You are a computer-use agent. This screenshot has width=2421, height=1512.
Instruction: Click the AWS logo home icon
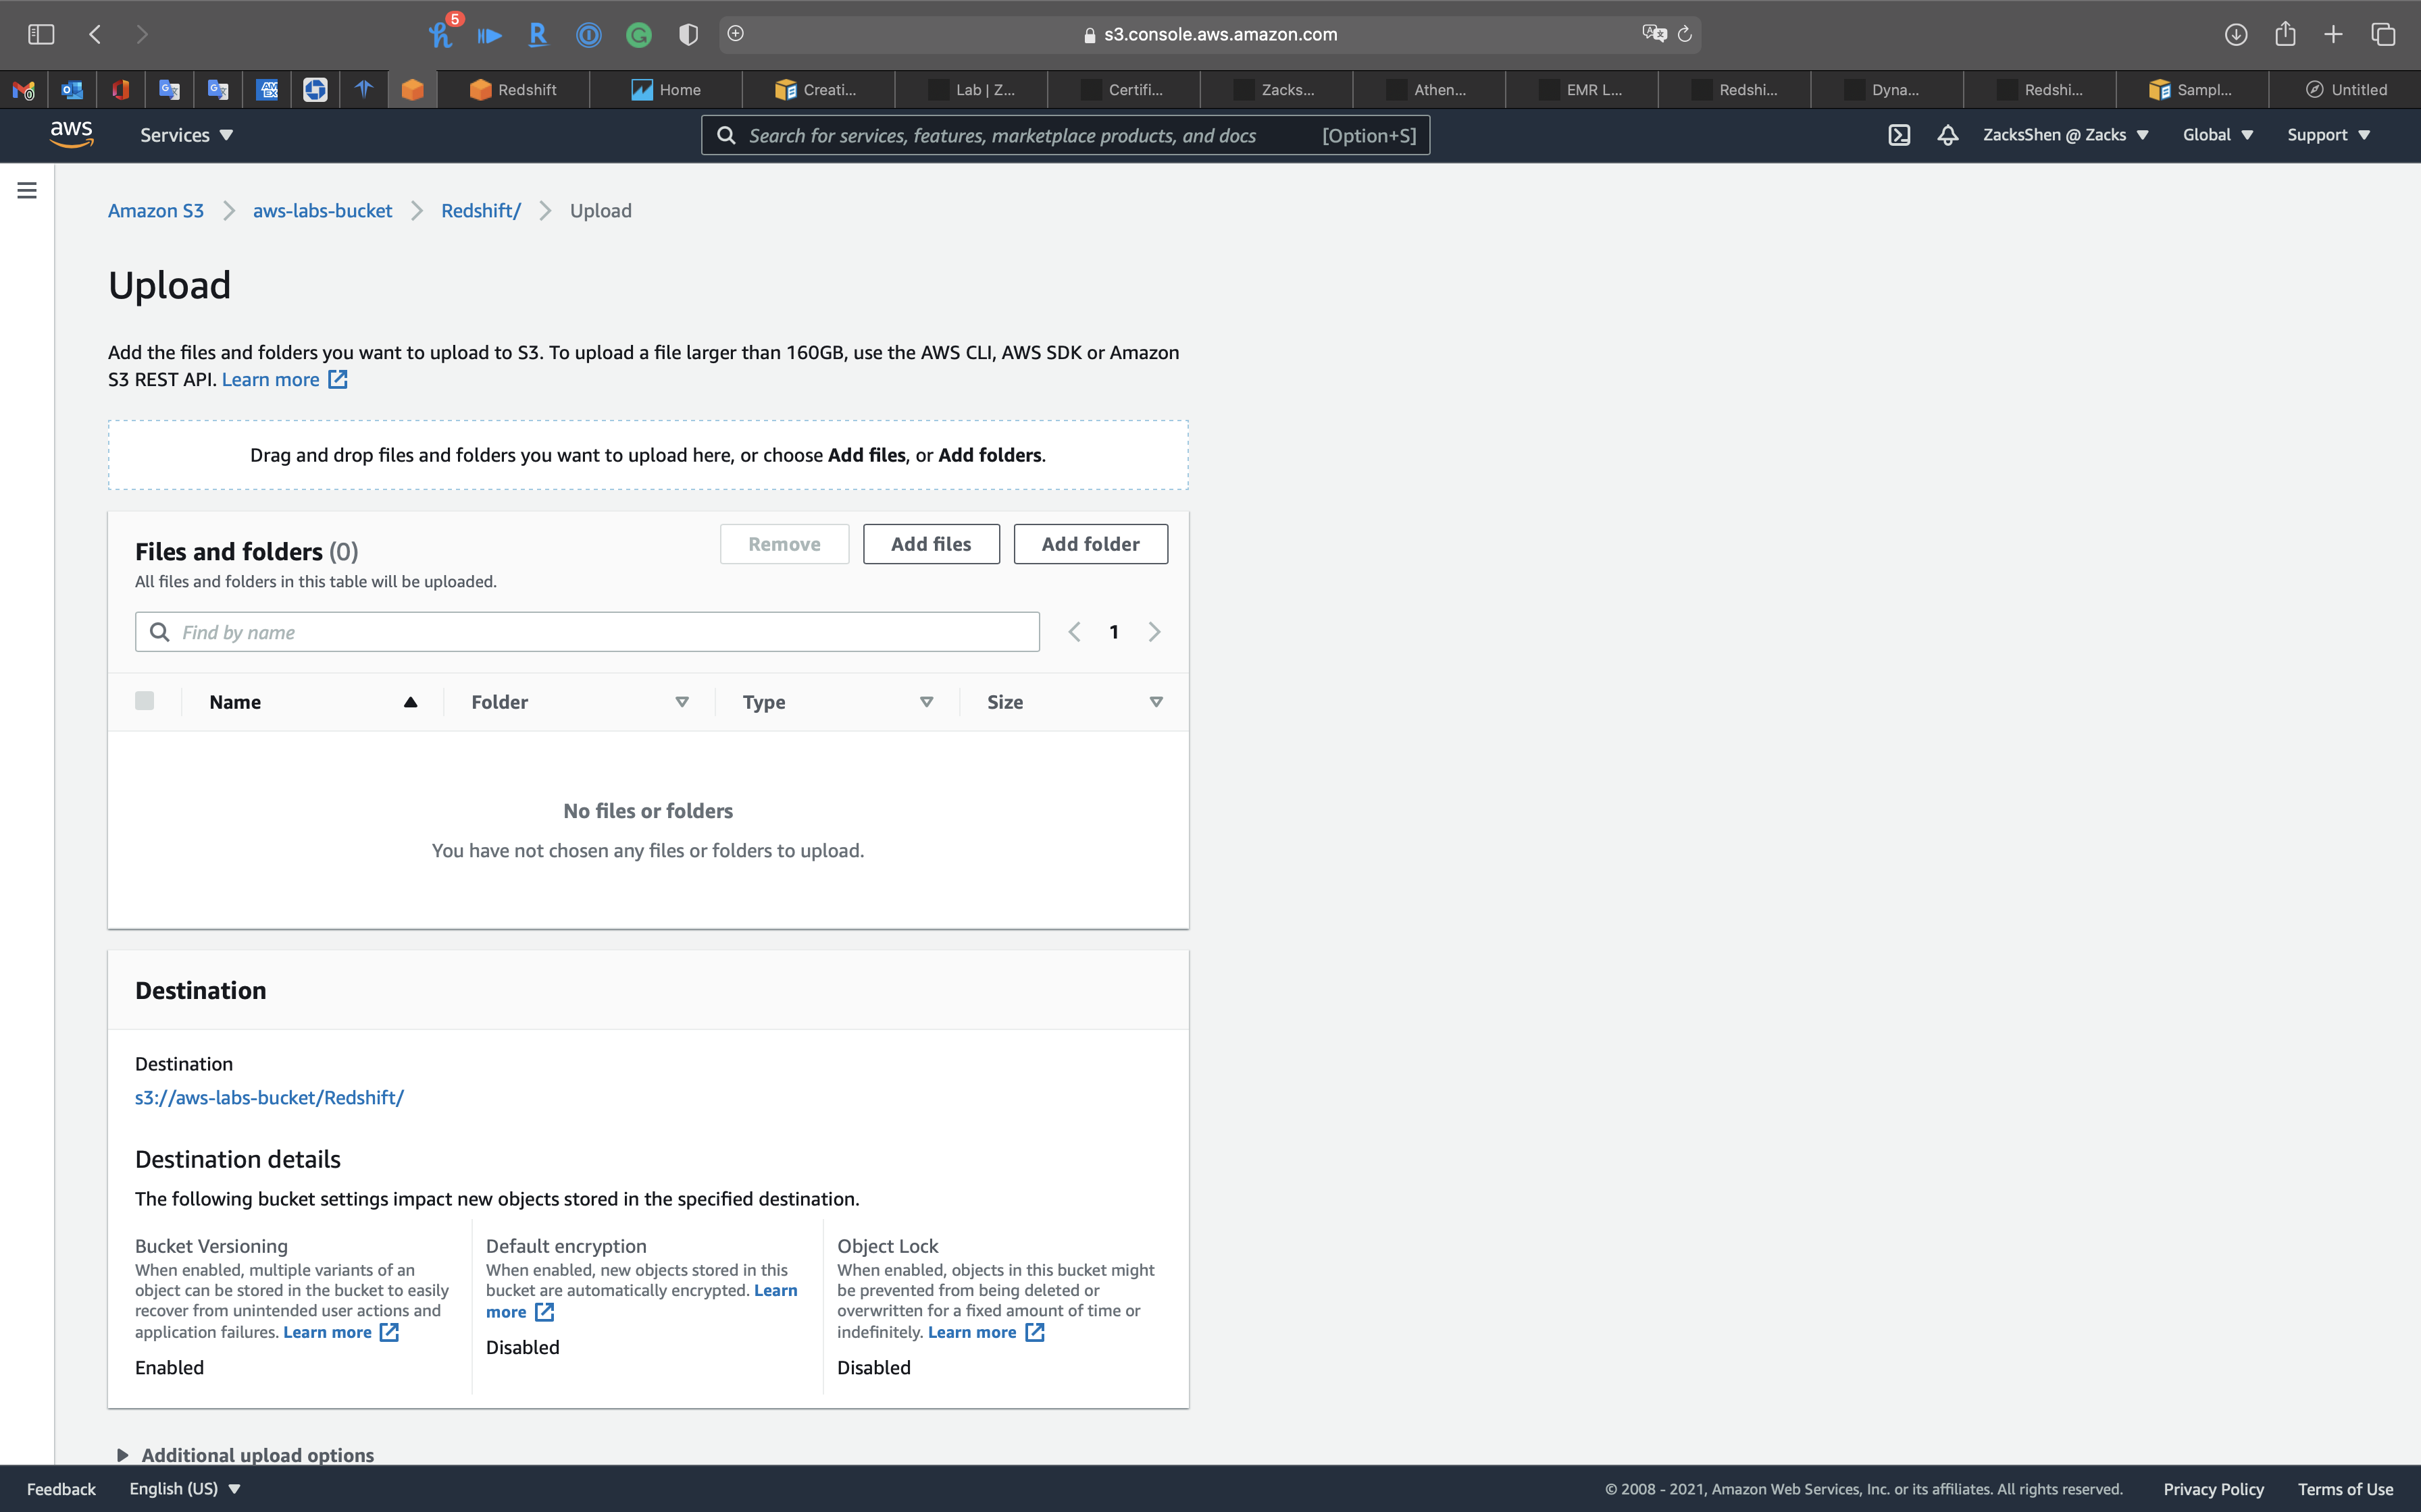click(x=71, y=134)
